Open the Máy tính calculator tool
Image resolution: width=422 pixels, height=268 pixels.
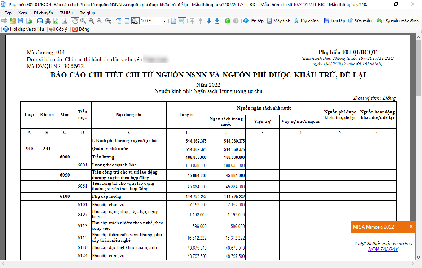click(x=278, y=21)
